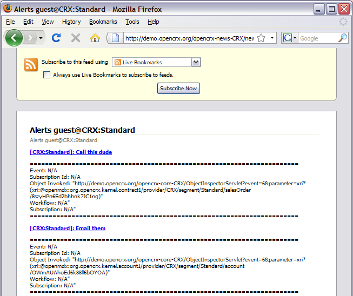
Task: Open the Live Bookmarks feed reader dropdown
Action: click(x=156, y=62)
